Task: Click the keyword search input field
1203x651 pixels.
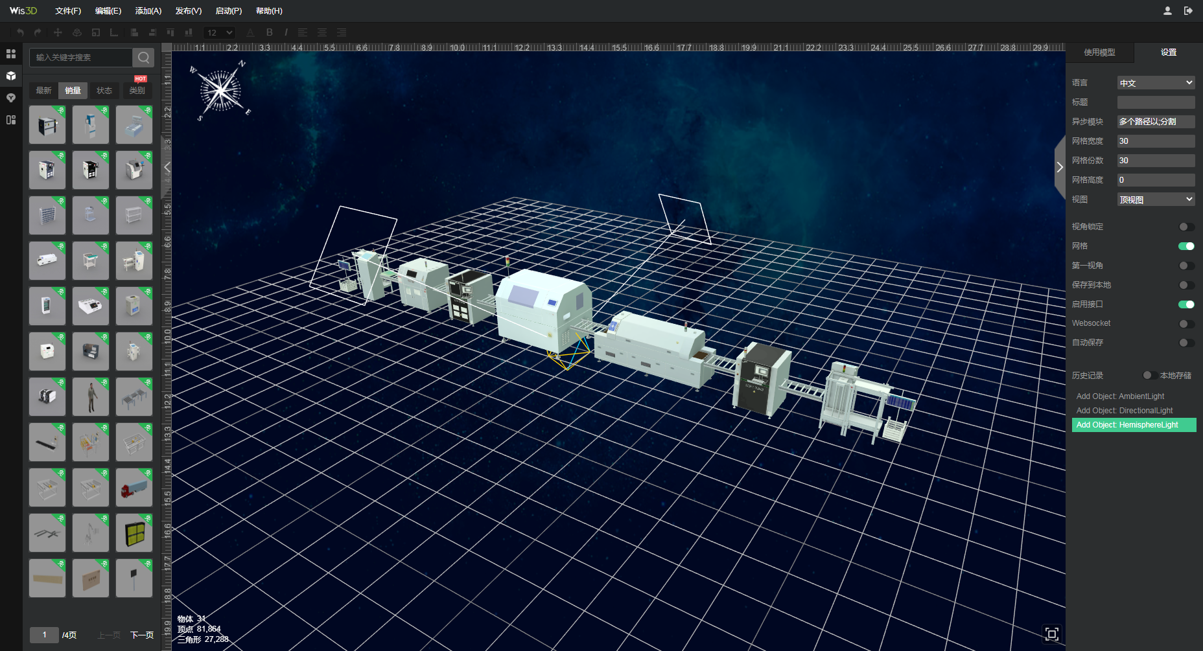Action: pos(81,58)
